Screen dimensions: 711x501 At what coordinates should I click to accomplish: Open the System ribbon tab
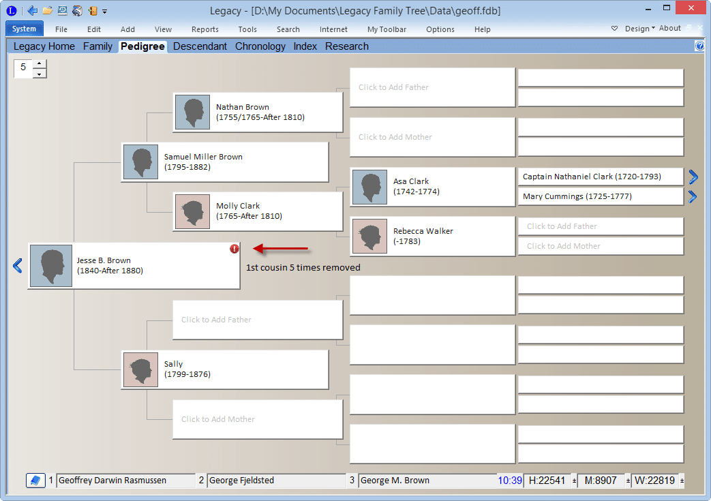(25, 29)
